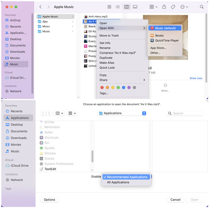The width and height of the screenshot is (209, 208).
Task: Expand the Music folder chevron in column
Action: 73,31
